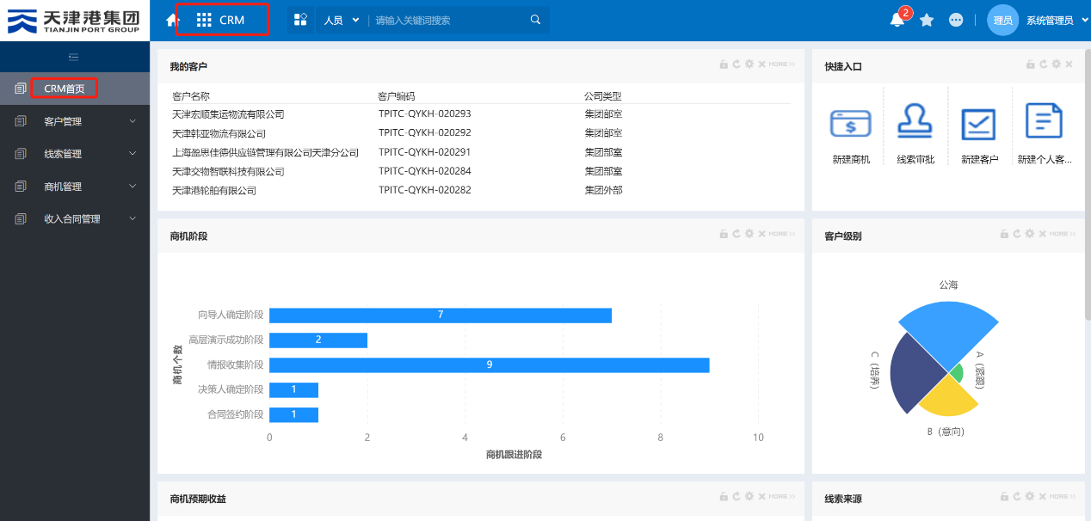Click the 新建客户 checkbox shortcut icon

pyautogui.click(x=978, y=124)
